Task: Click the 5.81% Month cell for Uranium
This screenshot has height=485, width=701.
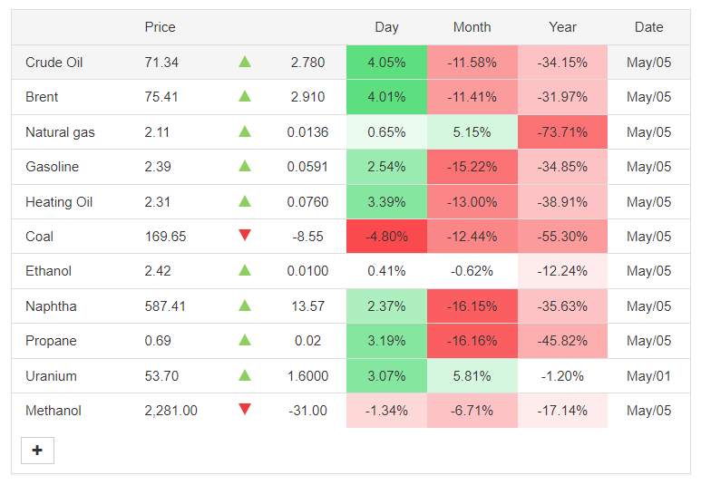Action: [x=472, y=376]
